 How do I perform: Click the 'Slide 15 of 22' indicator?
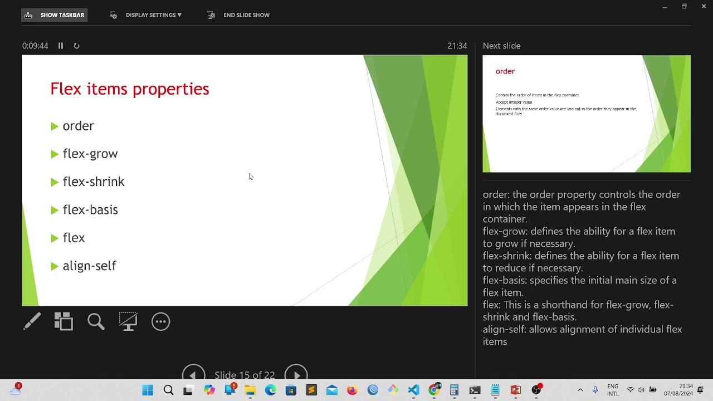(x=245, y=375)
